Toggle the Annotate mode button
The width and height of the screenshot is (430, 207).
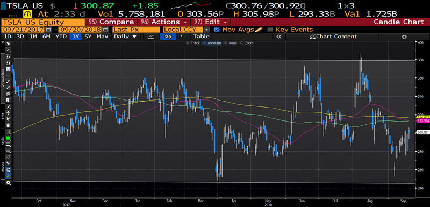[x=212, y=43]
